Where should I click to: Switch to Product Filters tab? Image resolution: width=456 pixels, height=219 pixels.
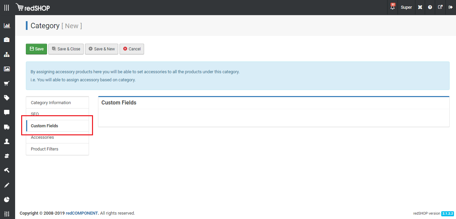pyautogui.click(x=57, y=149)
